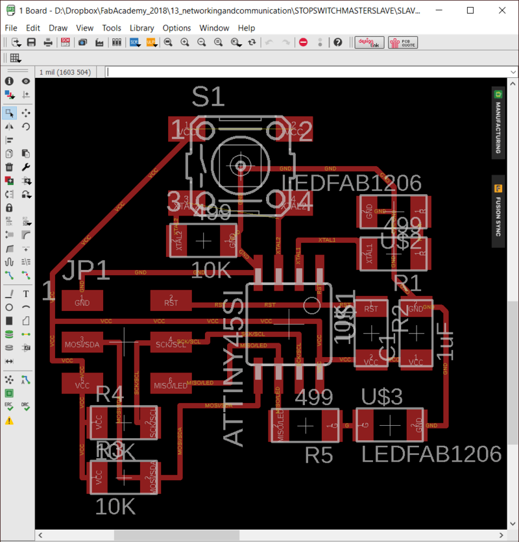
Task: Open the File menu
Action: 11,28
